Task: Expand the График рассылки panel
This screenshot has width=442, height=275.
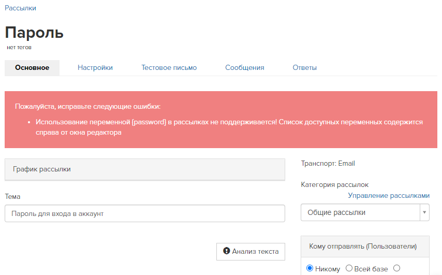Action: pos(145,169)
